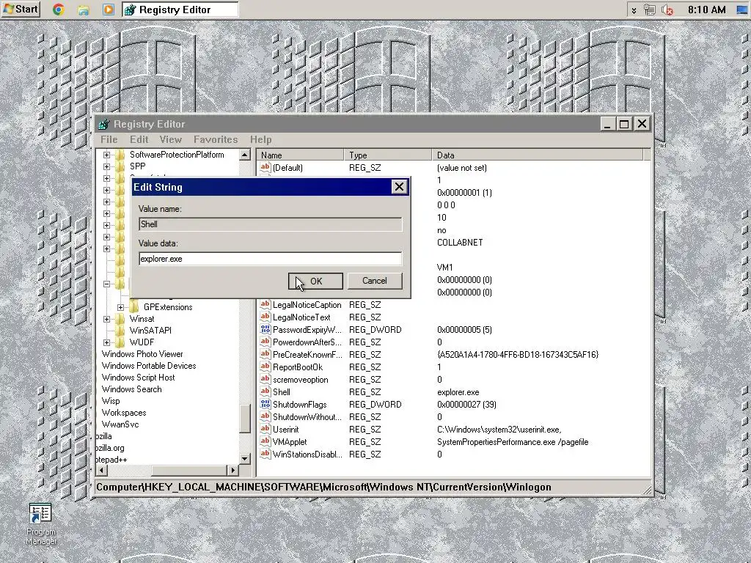Close the Edit String dialog

pos(399,187)
